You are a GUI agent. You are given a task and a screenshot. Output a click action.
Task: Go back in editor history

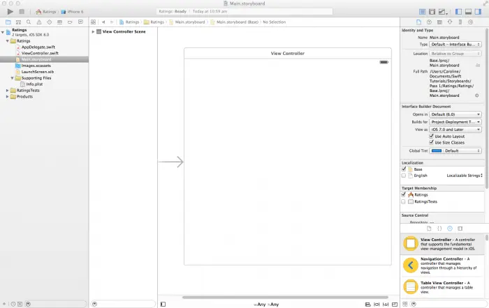(103, 22)
